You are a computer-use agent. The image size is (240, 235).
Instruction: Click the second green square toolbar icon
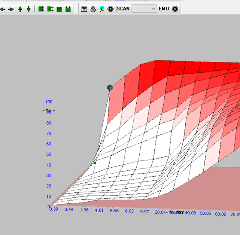(x=50, y=9)
